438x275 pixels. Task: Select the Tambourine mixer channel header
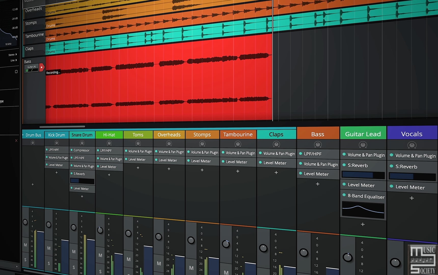tap(238, 134)
